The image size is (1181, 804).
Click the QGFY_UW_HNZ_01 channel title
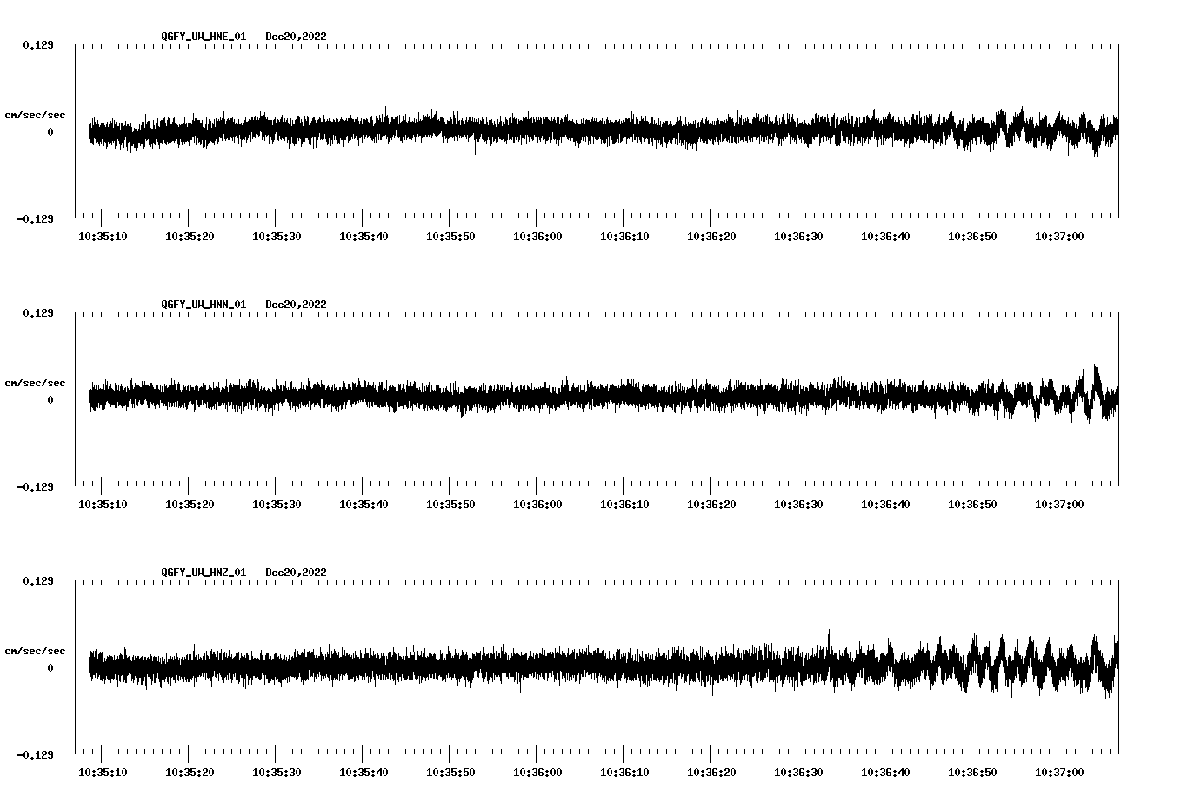pos(204,573)
